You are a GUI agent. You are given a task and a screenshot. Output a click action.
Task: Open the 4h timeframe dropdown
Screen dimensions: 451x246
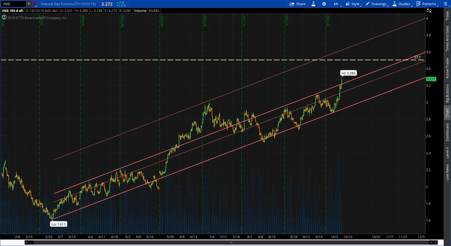click(337, 4)
